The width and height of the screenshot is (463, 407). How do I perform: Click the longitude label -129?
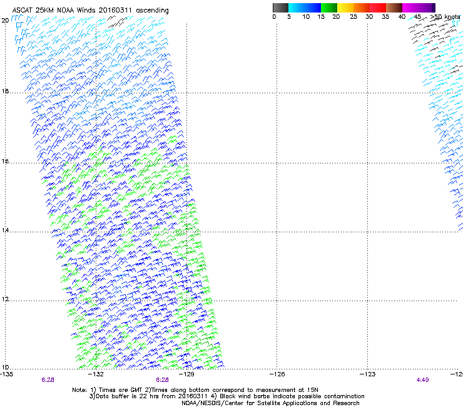(186, 374)
